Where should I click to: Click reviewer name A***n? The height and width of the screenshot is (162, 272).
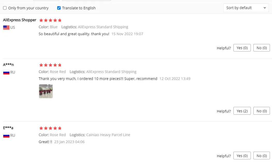[8, 65]
